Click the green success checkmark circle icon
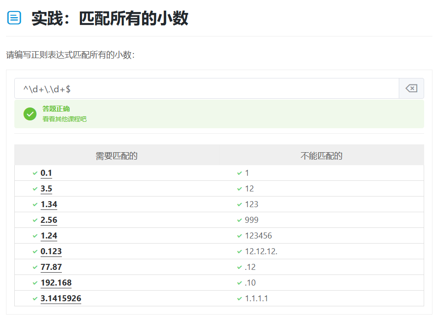The width and height of the screenshot is (438, 316). tap(30, 114)
